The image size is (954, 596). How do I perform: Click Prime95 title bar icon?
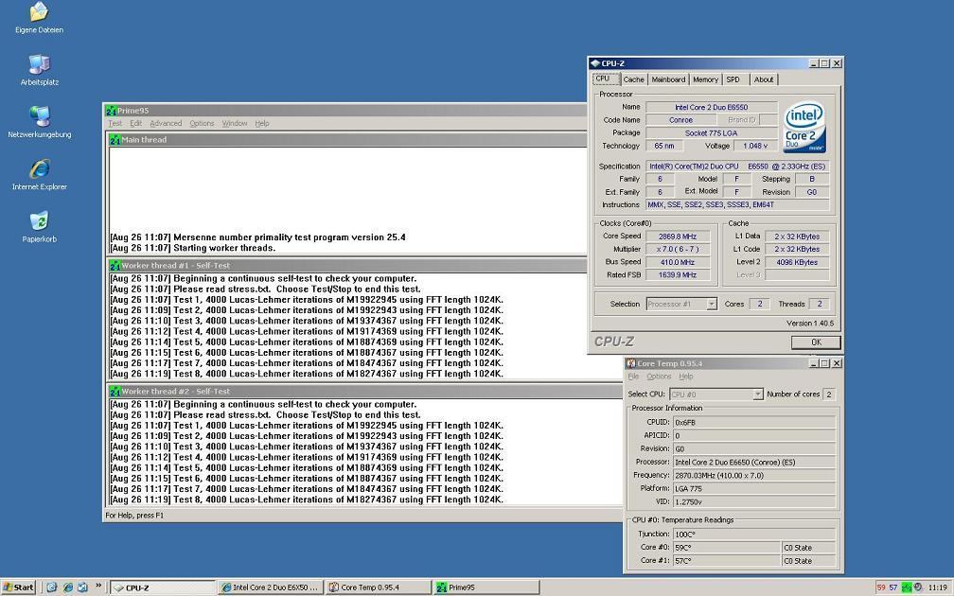point(111,111)
